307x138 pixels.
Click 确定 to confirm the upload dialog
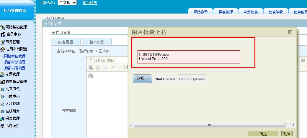263,134
